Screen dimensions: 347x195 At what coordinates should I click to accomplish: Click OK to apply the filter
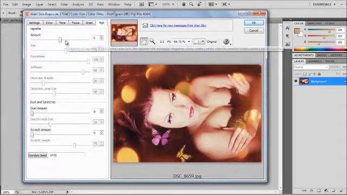pyautogui.click(x=254, y=23)
